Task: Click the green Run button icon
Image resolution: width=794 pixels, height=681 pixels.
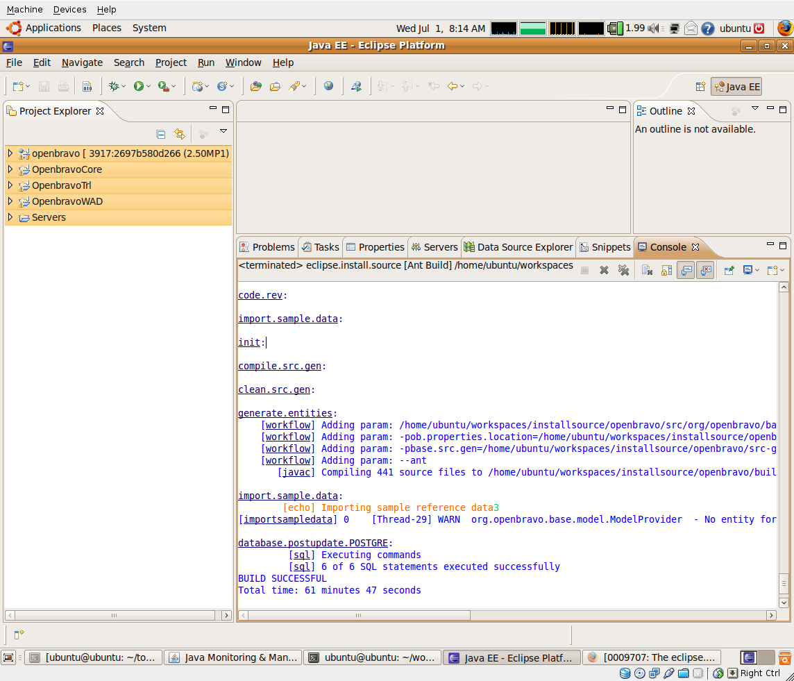Action: pyautogui.click(x=139, y=86)
